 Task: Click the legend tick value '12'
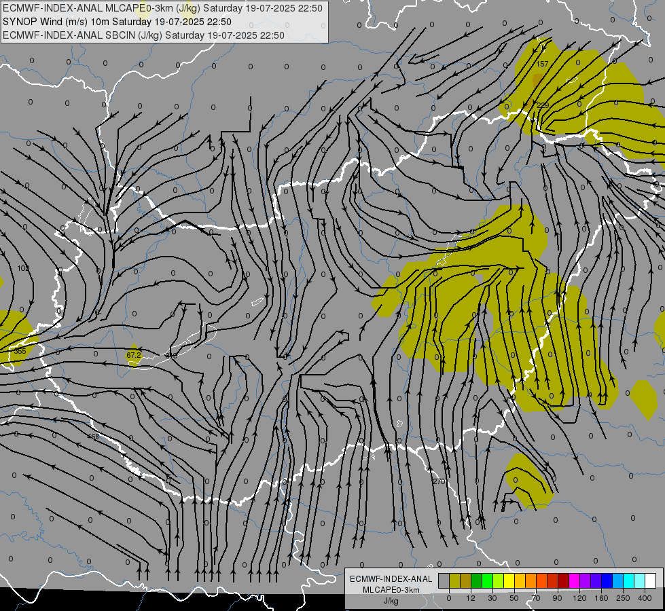tap(471, 598)
